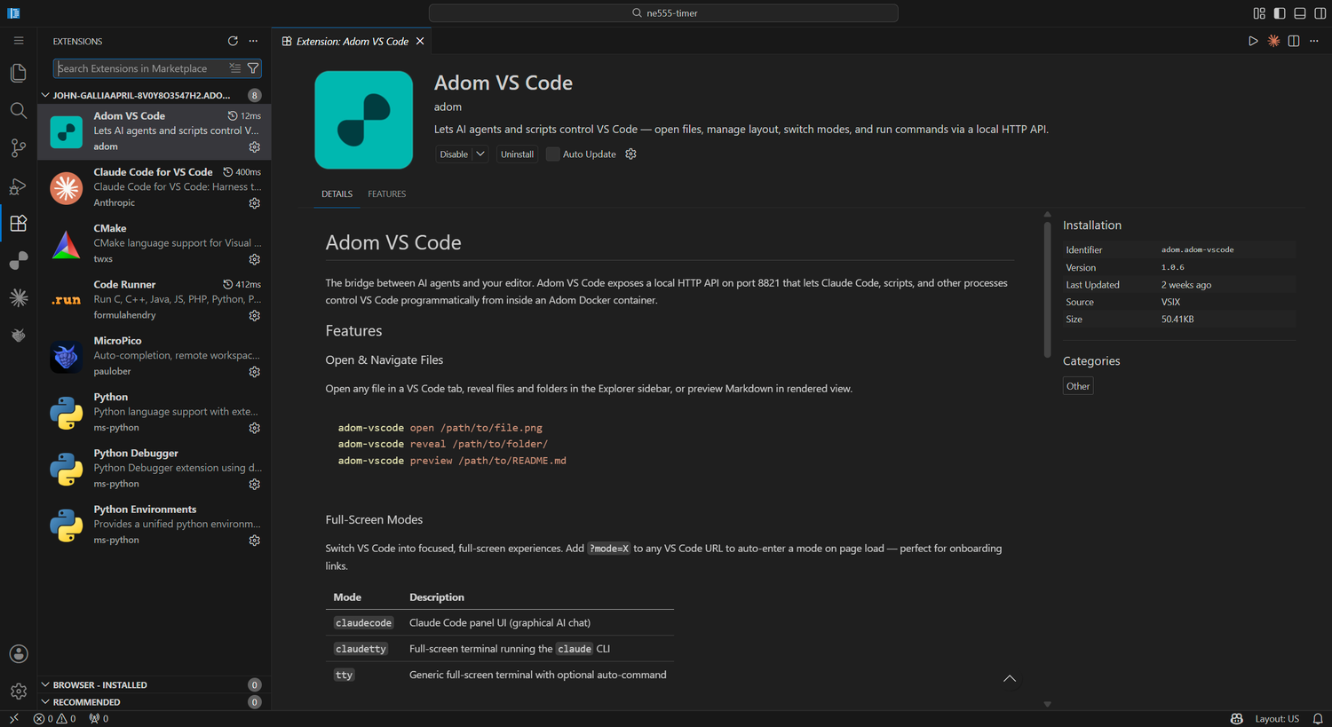Open the Accounts icon in activity bar
Screen dimensions: 1332x727
click(18, 654)
